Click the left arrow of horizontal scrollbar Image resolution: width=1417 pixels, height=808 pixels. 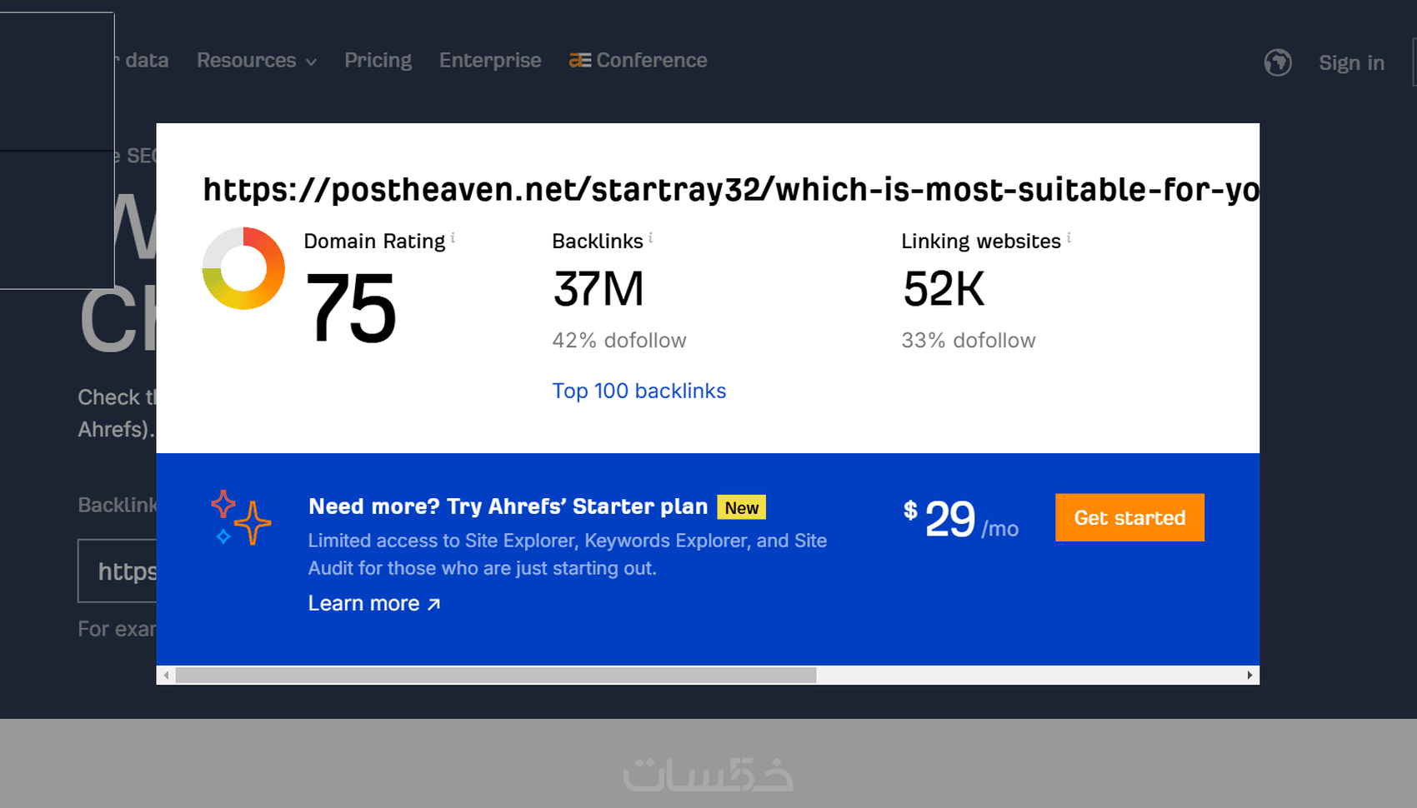(167, 675)
